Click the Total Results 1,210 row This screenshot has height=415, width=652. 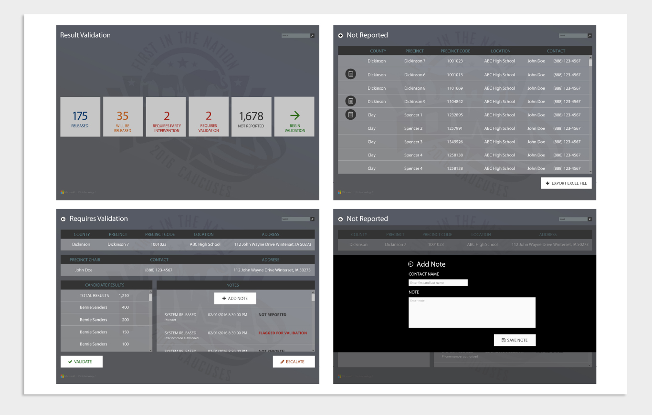click(x=105, y=296)
